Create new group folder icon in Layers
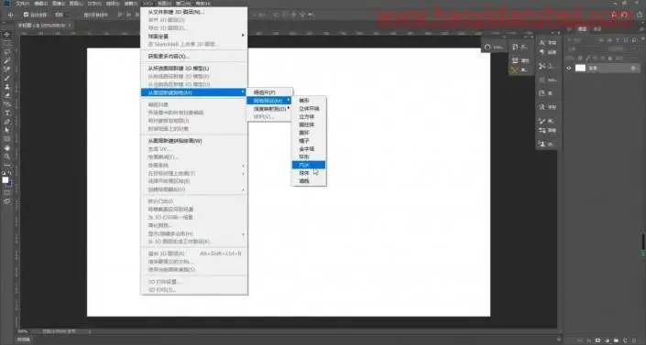Viewport: 646px width, 345px height. click(x=617, y=340)
